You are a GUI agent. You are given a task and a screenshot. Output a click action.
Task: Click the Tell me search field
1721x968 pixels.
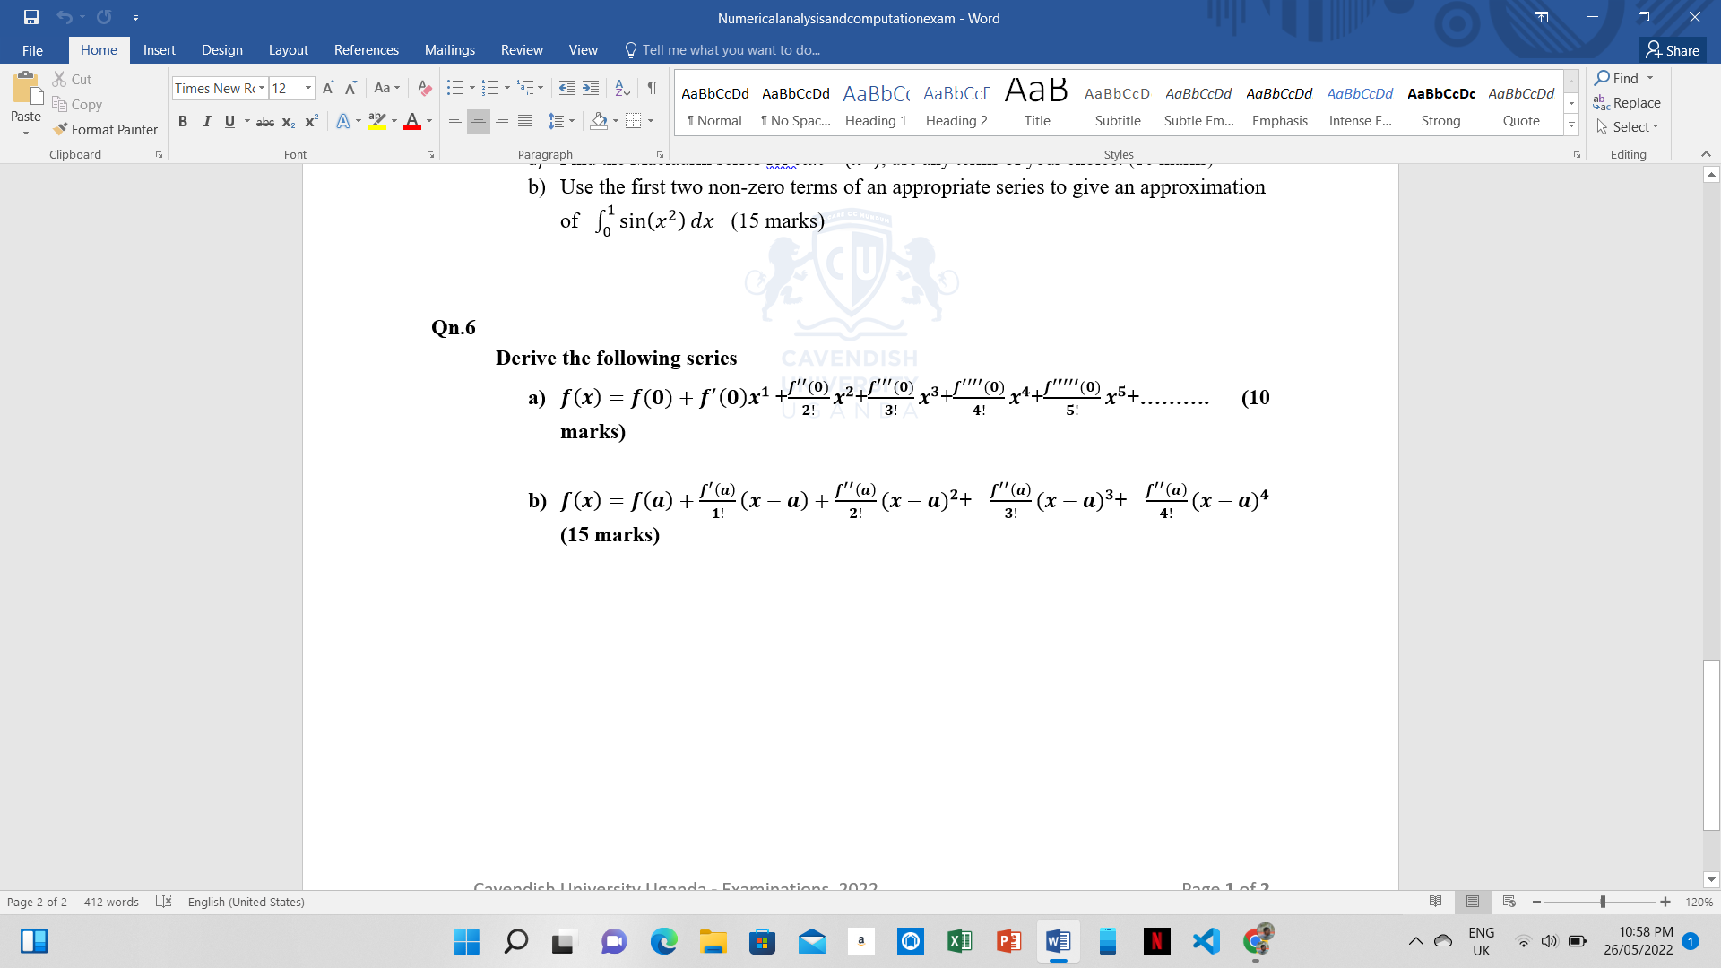click(731, 50)
